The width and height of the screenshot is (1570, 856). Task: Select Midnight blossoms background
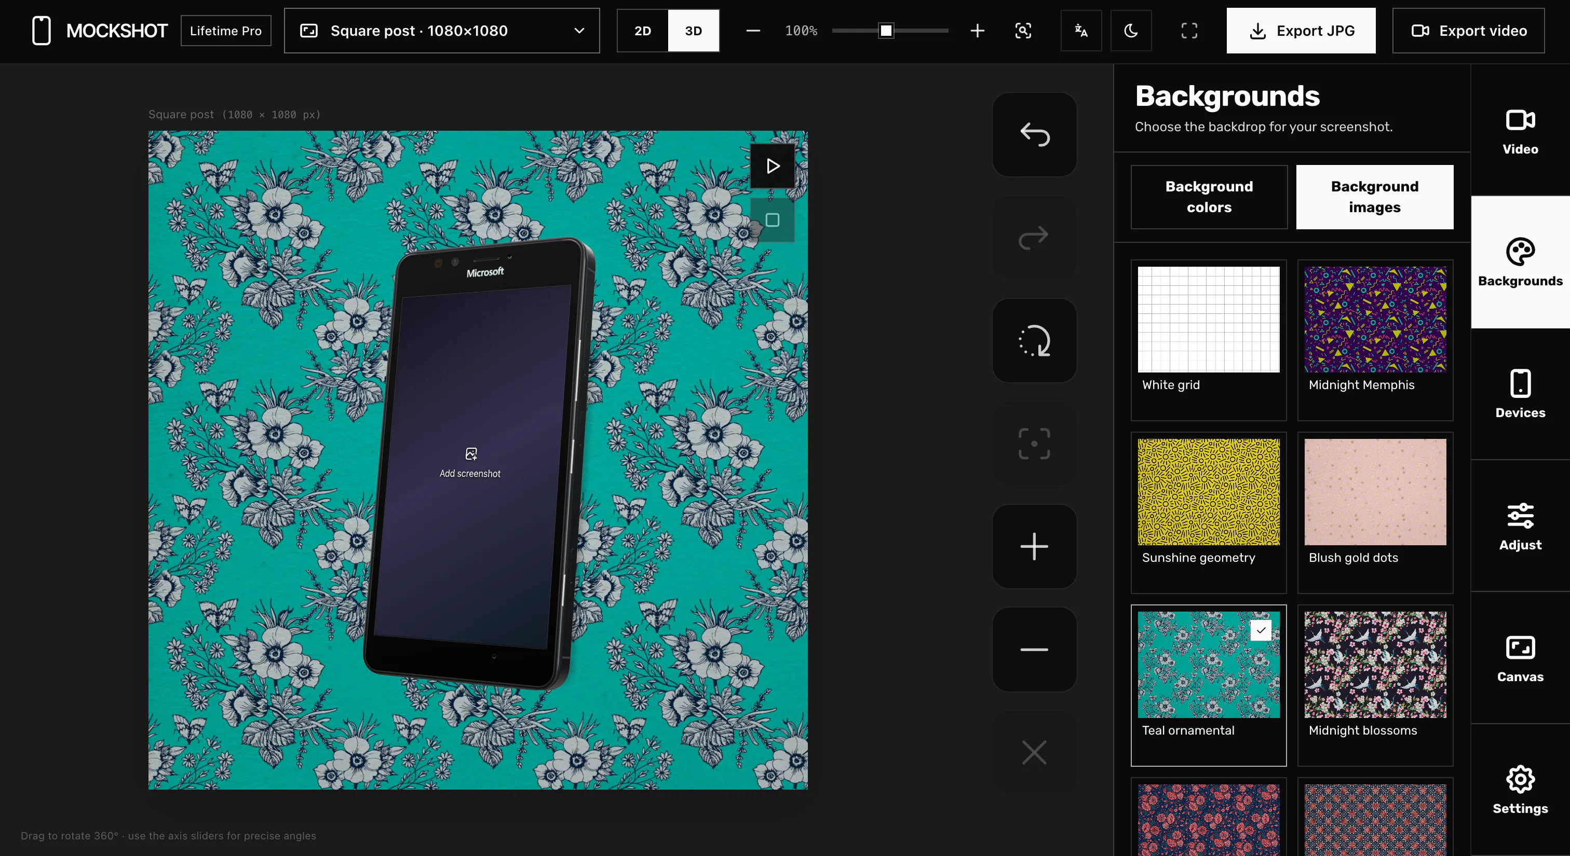(1375, 685)
